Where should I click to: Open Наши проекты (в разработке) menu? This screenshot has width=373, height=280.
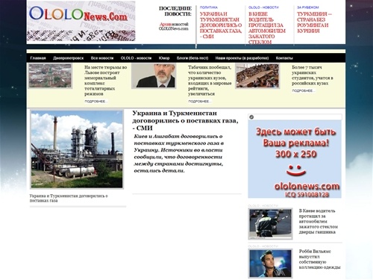click(242, 58)
